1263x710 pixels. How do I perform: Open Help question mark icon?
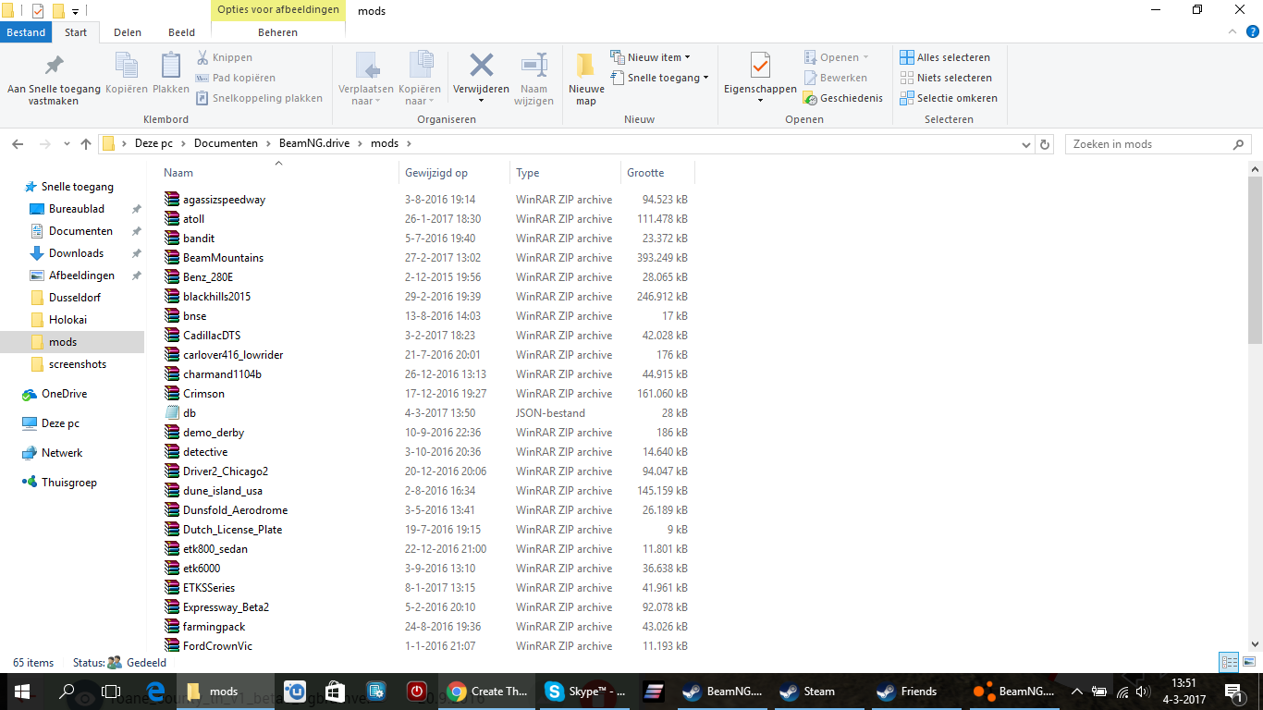click(1252, 32)
